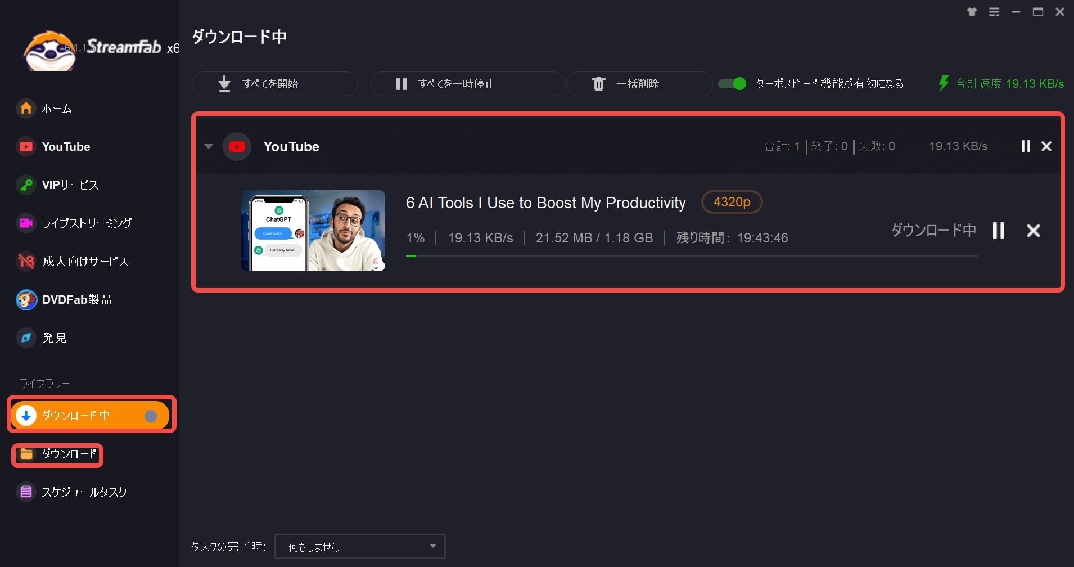Cancel the 6 AI Tools video download
This screenshot has width=1074, height=567.
coord(1034,230)
